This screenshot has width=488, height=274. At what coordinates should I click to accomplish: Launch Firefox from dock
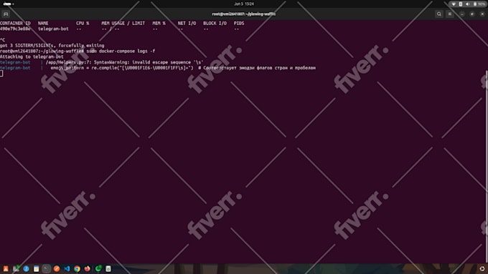(88, 269)
